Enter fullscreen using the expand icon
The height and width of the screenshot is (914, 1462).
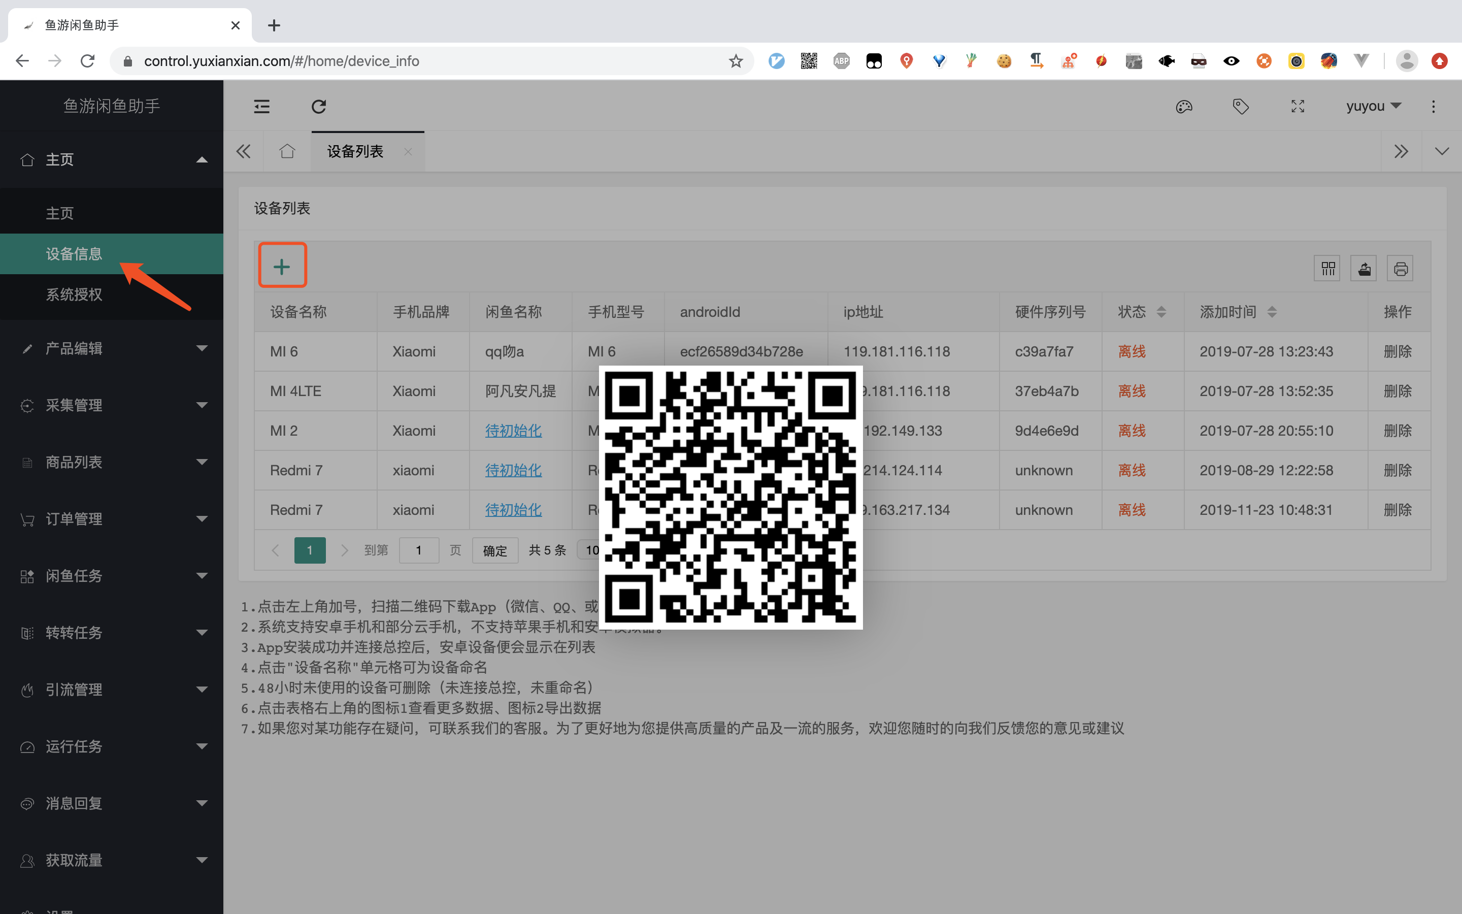(x=1298, y=107)
